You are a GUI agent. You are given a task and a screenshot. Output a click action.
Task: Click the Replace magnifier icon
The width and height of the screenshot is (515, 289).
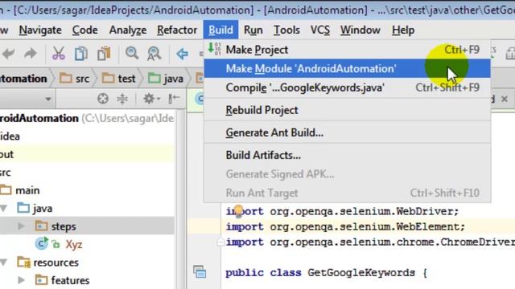point(154,54)
